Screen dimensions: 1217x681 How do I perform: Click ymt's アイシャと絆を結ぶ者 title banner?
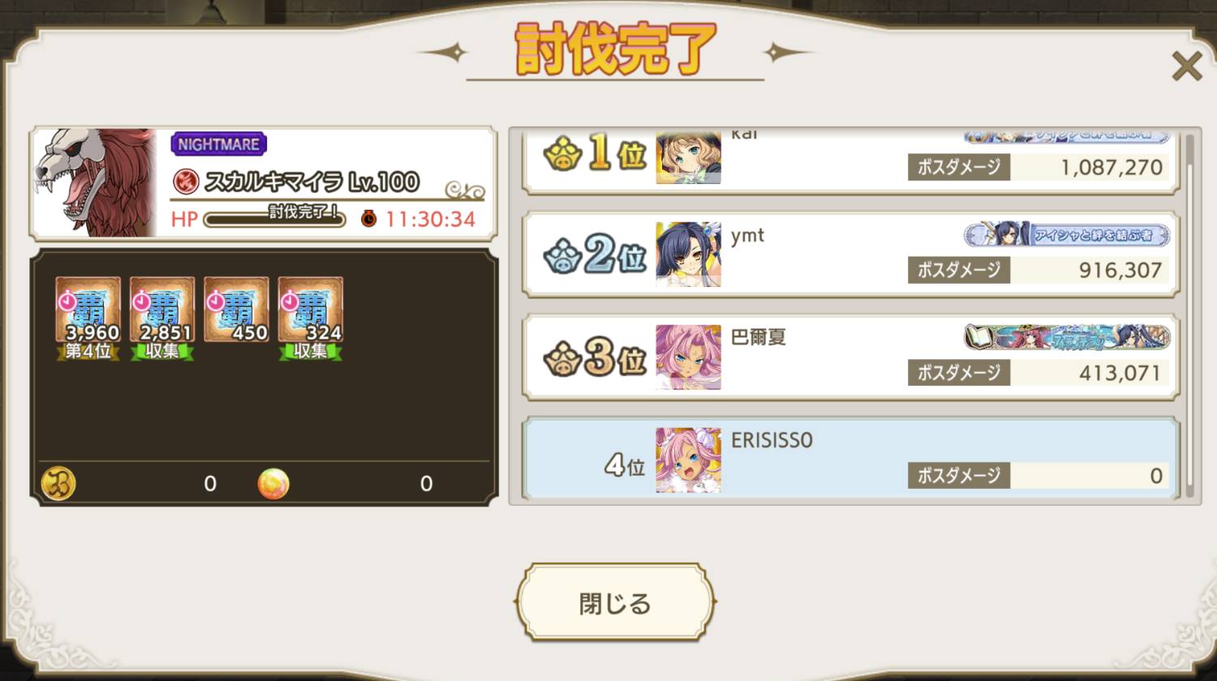click(1067, 235)
